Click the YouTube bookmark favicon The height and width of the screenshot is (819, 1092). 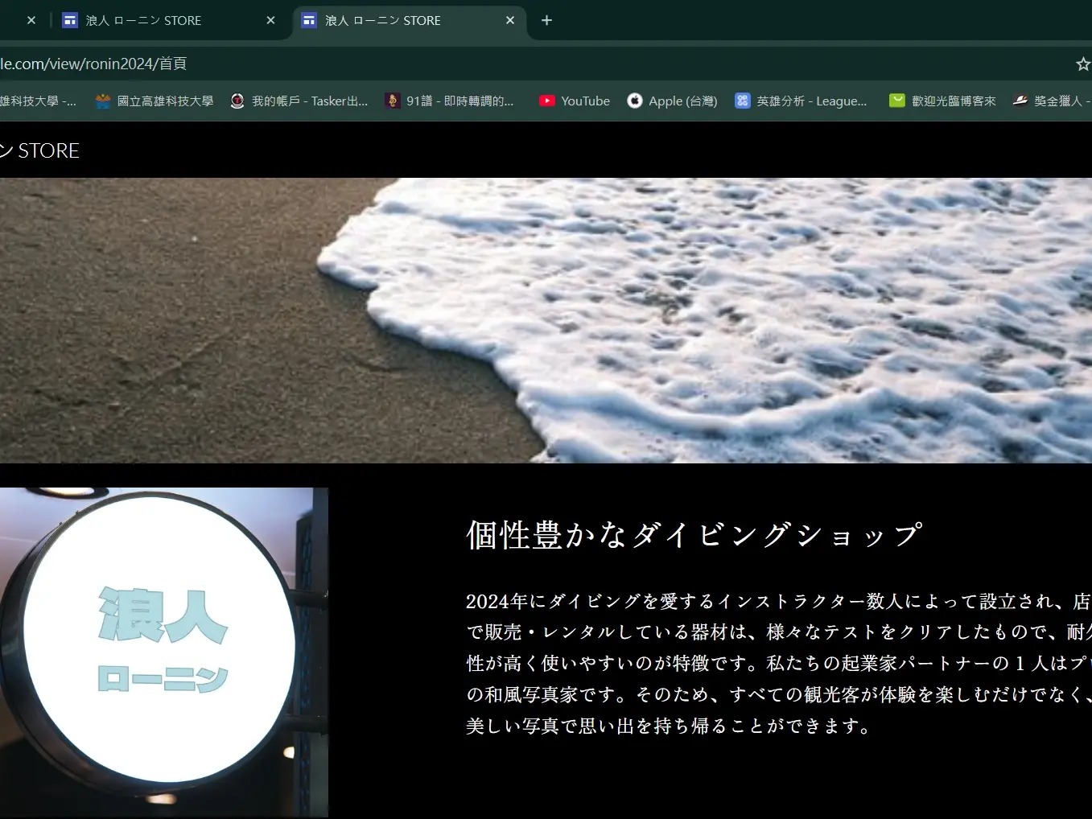point(547,100)
